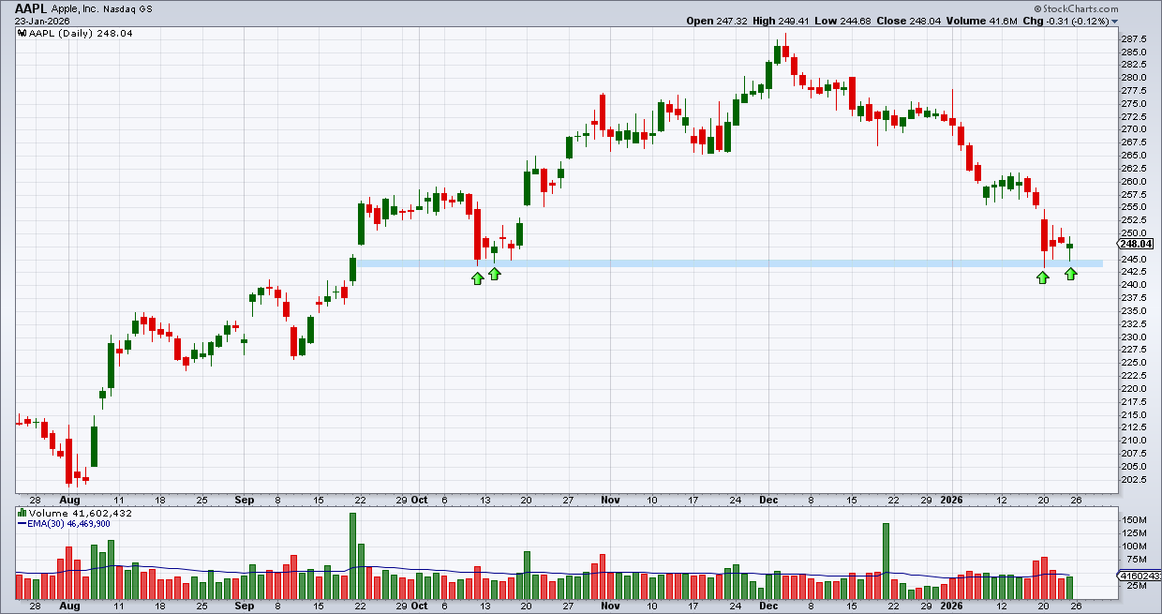This screenshot has height=614, width=1162.
Task: Click the 275.0 price axis label
Action: click(1132, 103)
